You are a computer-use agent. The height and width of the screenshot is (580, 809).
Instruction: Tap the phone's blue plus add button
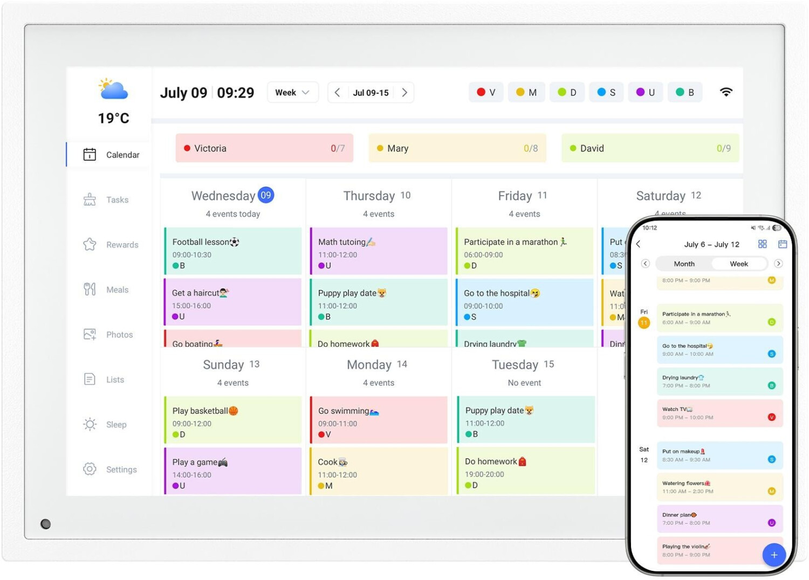pos(773,555)
